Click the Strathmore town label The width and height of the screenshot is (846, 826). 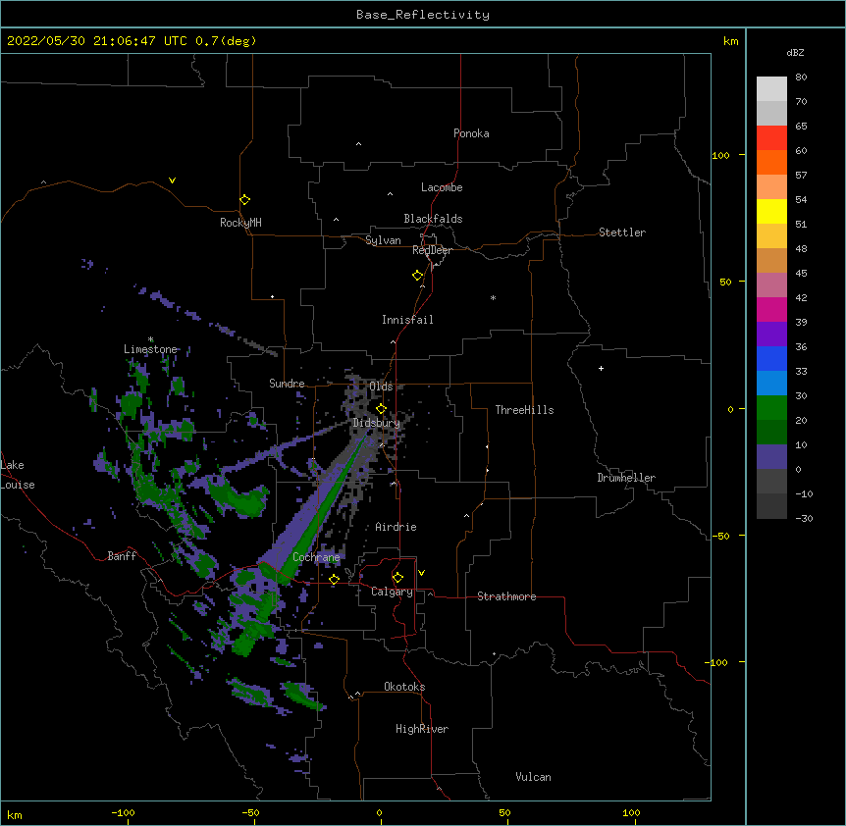click(x=506, y=596)
